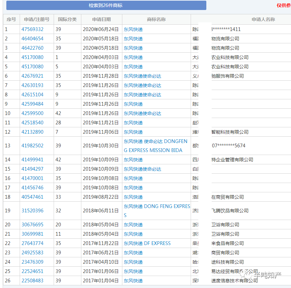Viewport: 291px width, 288px height.
Task: Click the 申请日期 column header
Action: click(x=101, y=19)
